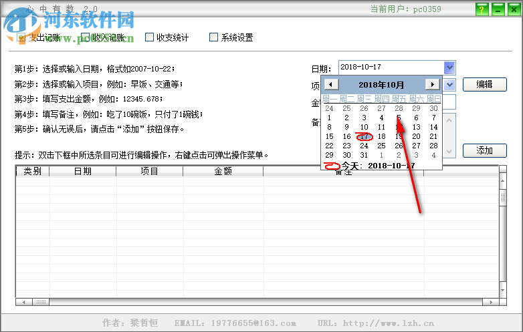Pick day 23 in the calendar
523x332 pixels.
[x=346, y=146]
